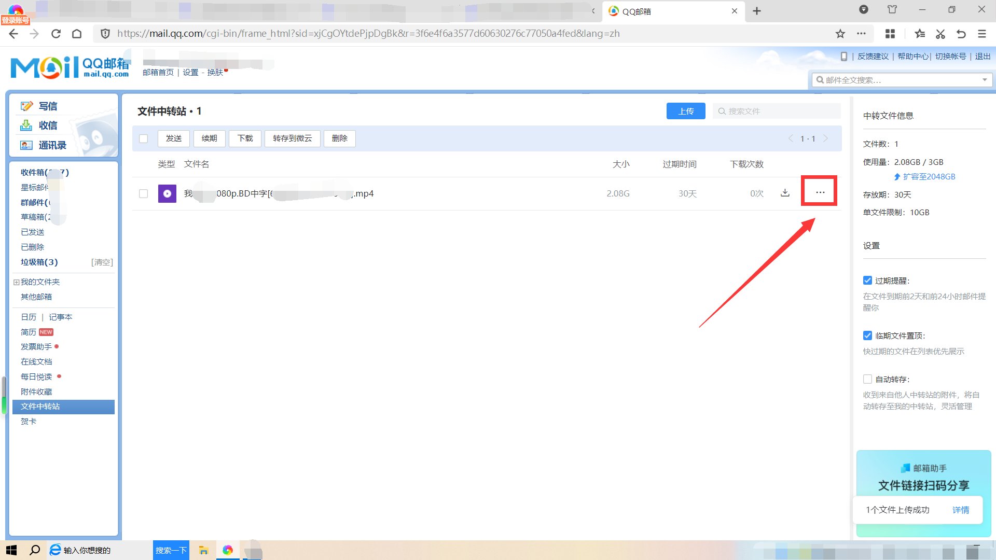
Task: Tick the select-all checkbox in toolbar
Action: [144, 138]
